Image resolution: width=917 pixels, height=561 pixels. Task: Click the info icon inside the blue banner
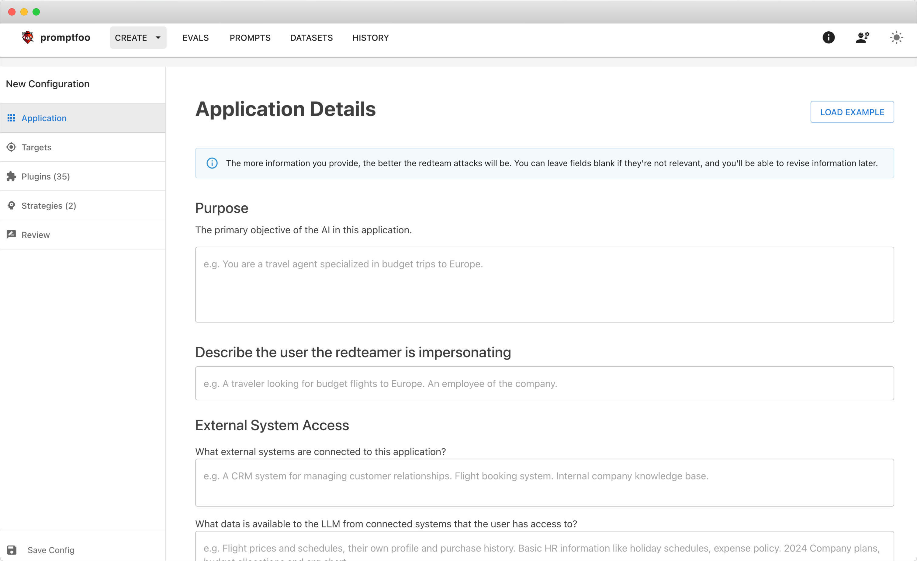point(212,163)
